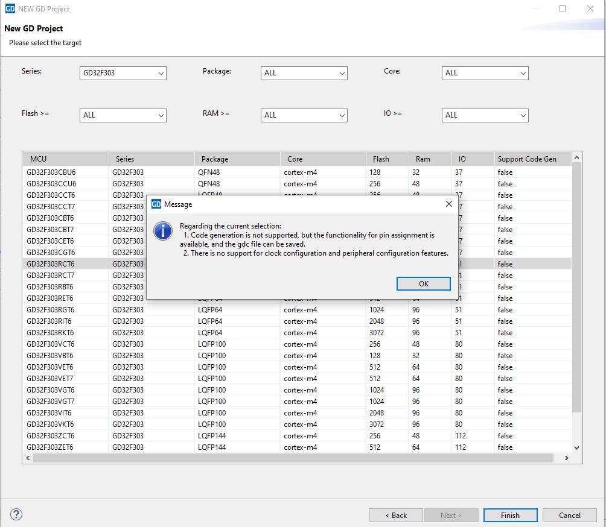Click the Support Code Gen column header

[531, 159]
